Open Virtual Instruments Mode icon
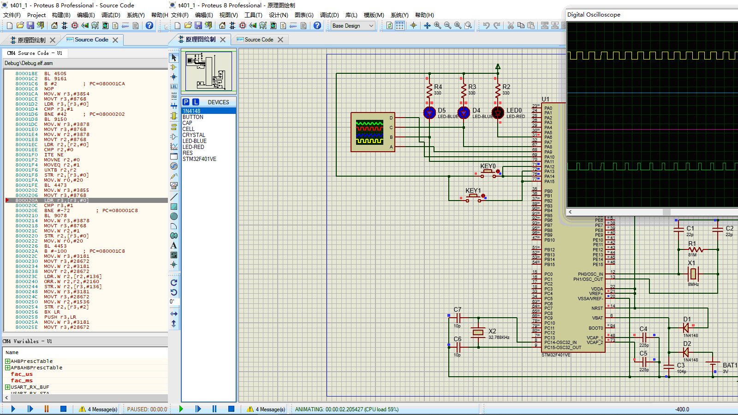Viewport: 738px width, 415px height. tap(174, 185)
